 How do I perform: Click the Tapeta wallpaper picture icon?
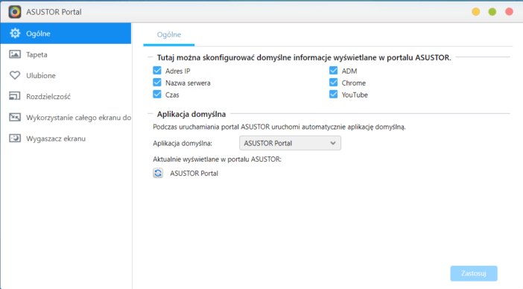click(15, 54)
